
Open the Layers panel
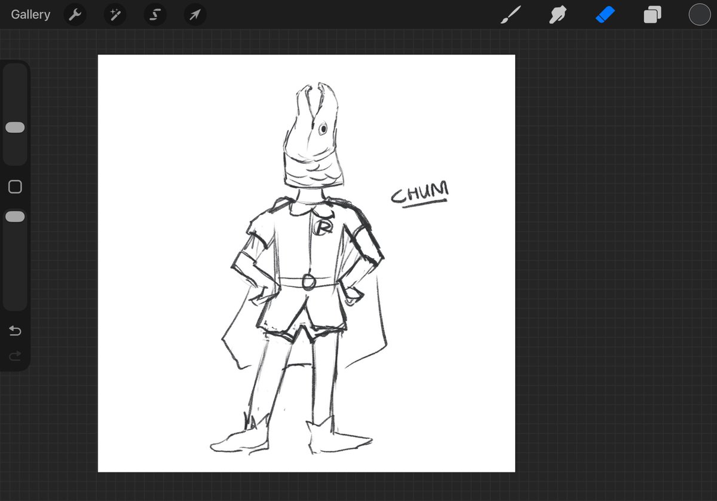click(x=652, y=15)
